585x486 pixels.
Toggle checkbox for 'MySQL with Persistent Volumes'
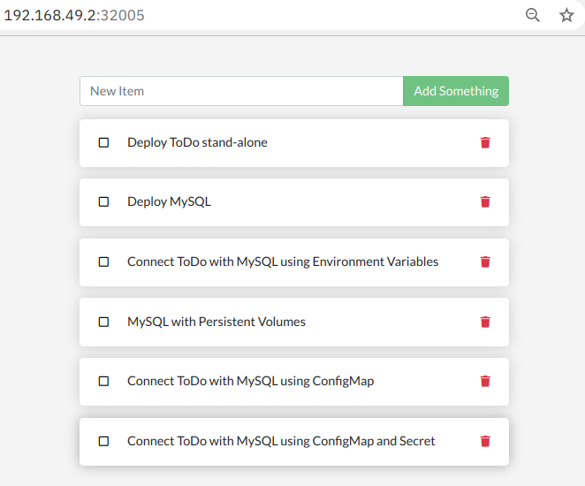click(103, 322)
